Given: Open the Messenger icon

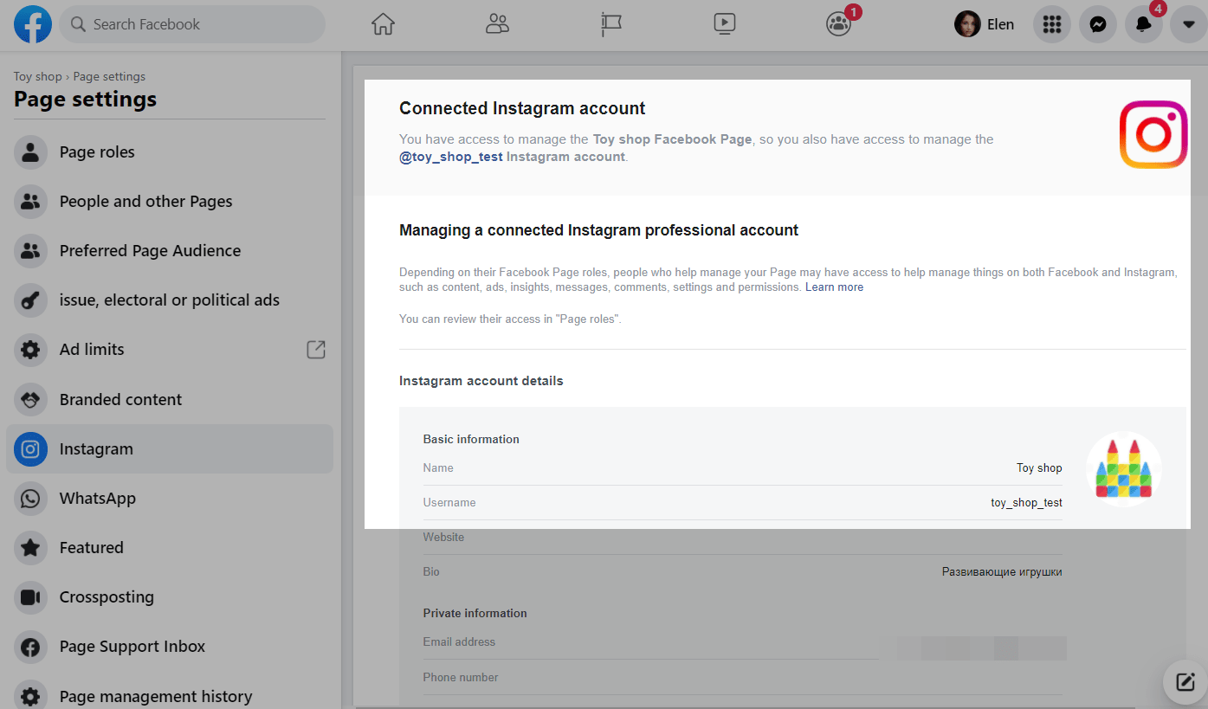Looking at the screenshot, I should 1097,24.
